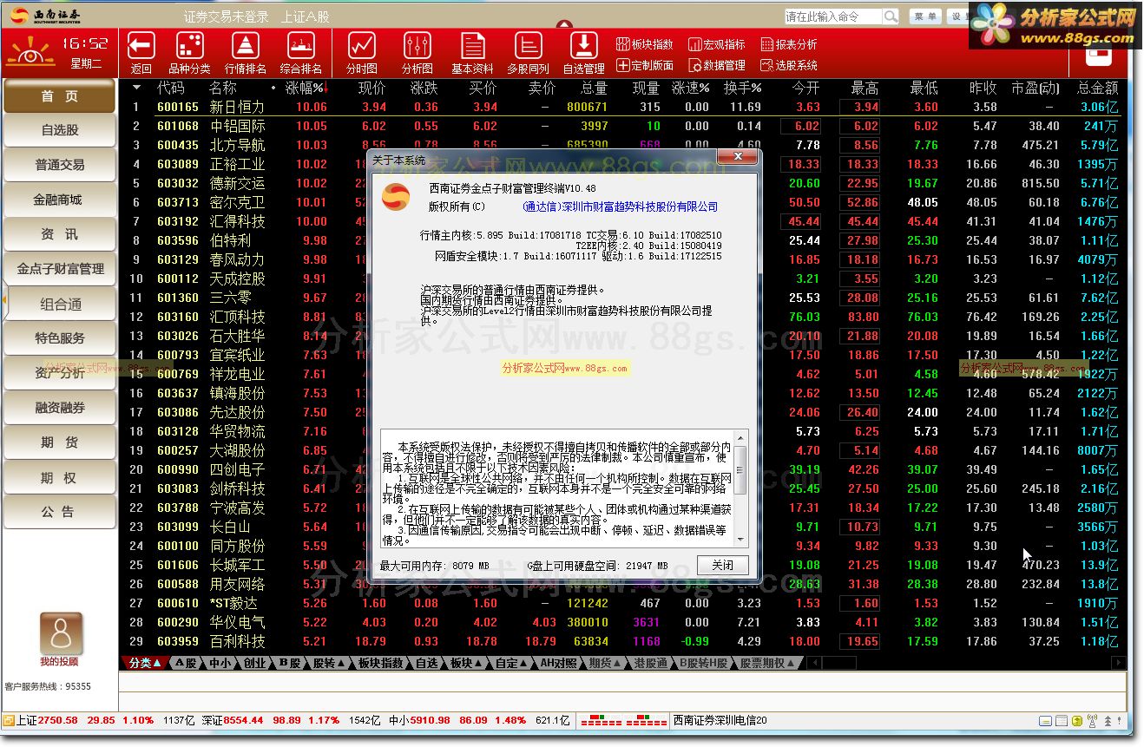Sort by 涨幅% column header
The image size is (1144, 747).
[306, 88]
